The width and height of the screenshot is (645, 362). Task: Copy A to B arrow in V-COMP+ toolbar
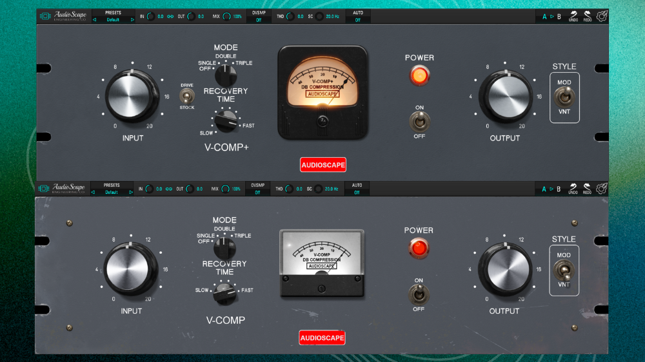pyautogui.click(x=552, y=17)
